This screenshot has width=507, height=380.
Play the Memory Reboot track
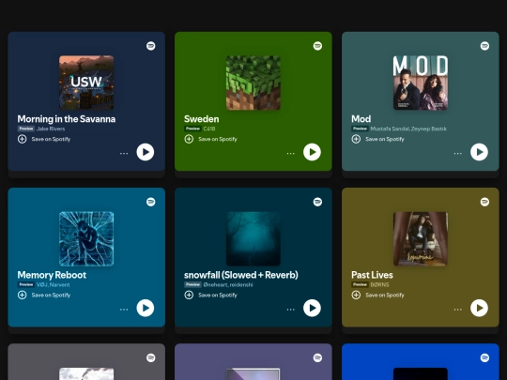point(146,308)
